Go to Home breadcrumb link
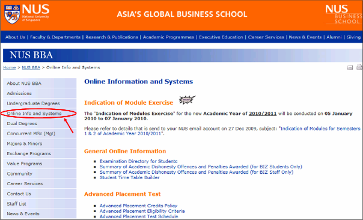This screenshot has width=363, height=220. tap(9, 67)
